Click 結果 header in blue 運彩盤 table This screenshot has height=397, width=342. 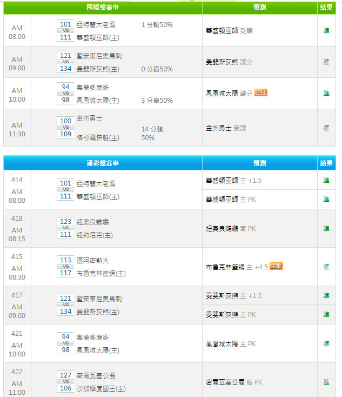(x=326, y=163)
